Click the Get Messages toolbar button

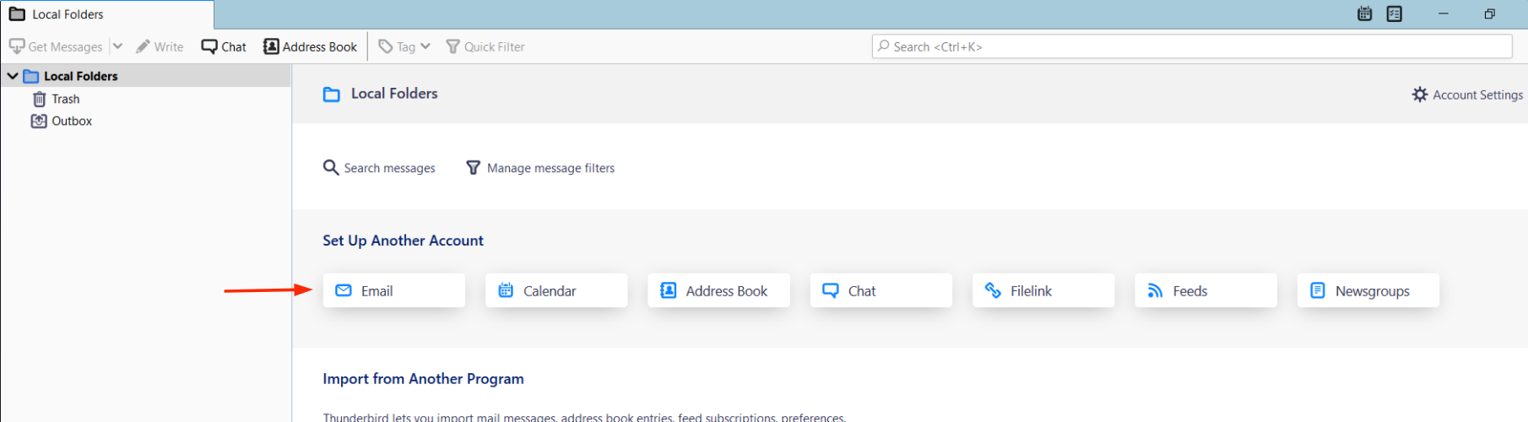pyautogui.click(x=56, y=46)
